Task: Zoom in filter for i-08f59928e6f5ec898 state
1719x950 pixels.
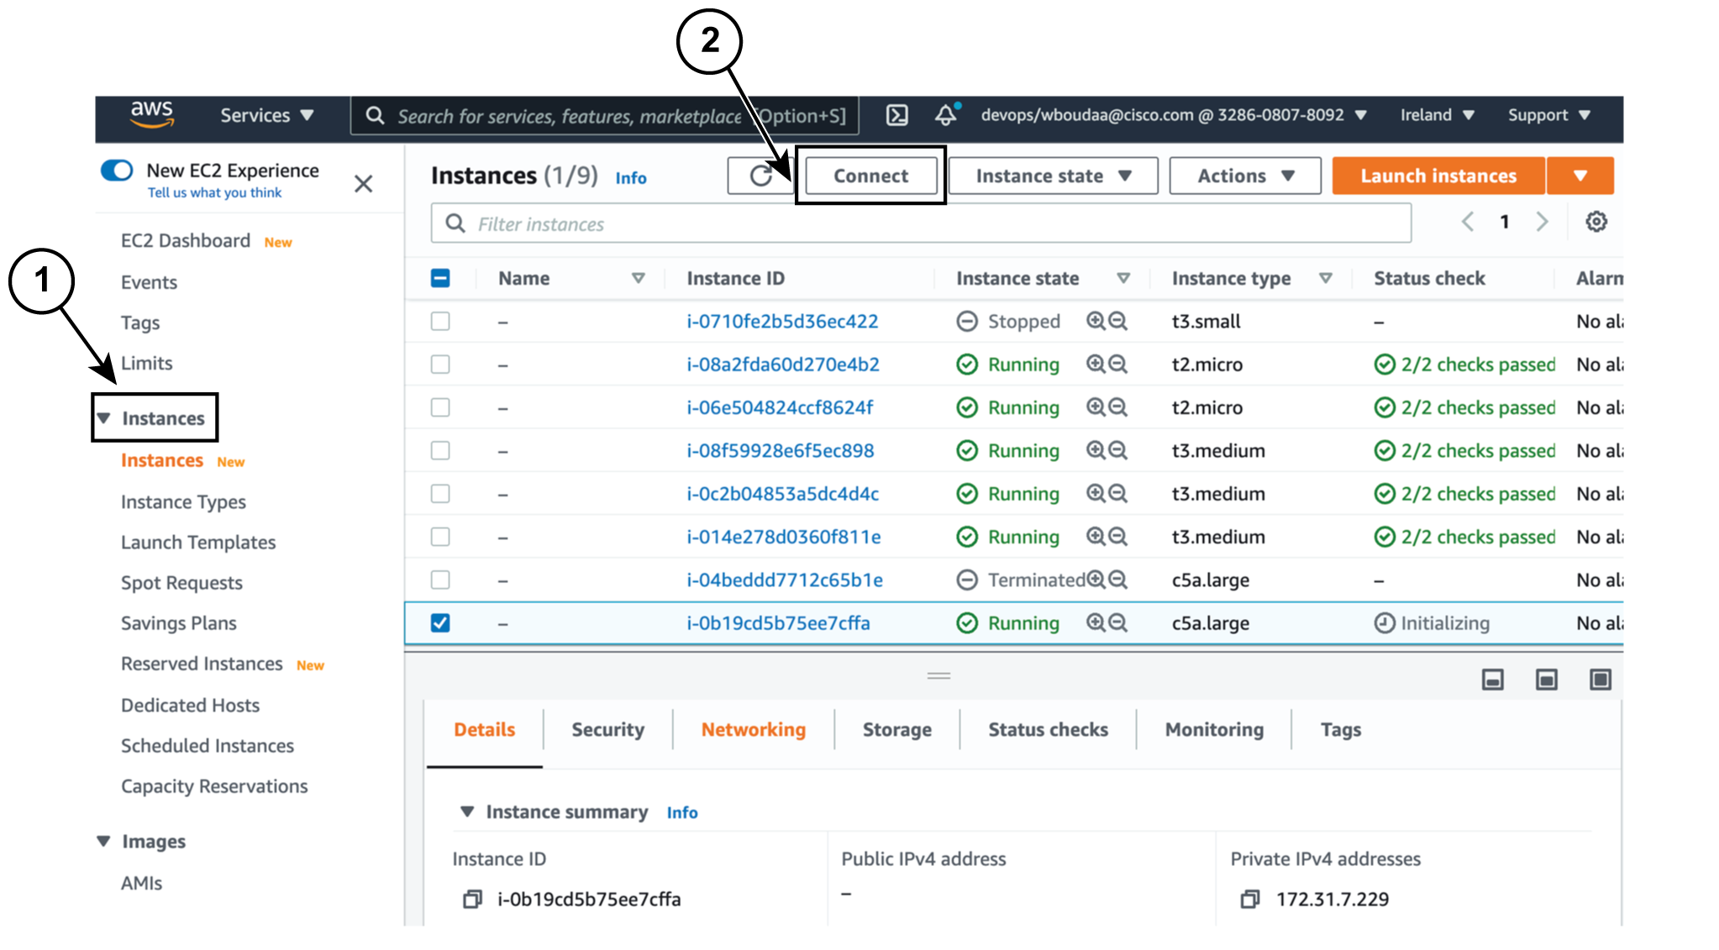Action: click(x=1096, y=450)
